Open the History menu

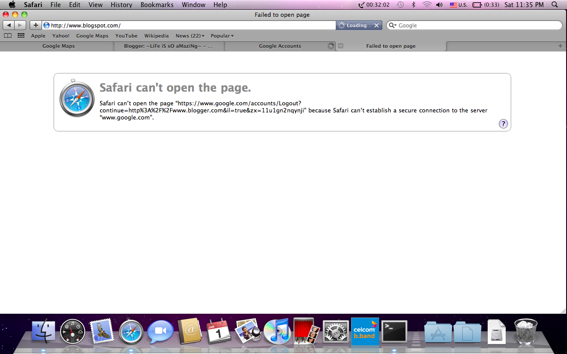click(x=121, y=5)
